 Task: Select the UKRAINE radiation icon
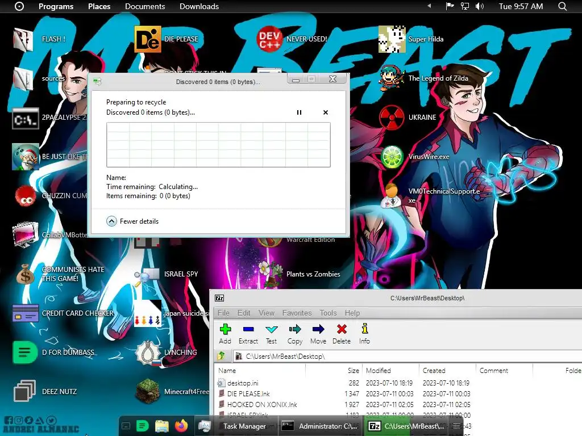pos(392,118)
